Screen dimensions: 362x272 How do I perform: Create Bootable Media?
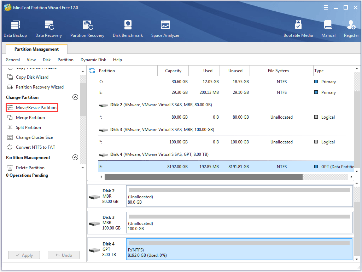[x=298, y=29]
